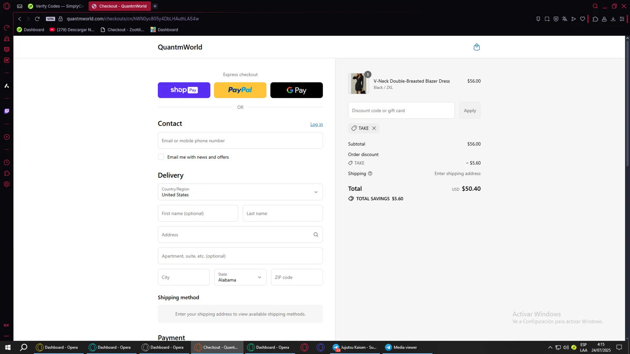This screenshot has height=354, width=630.
Task: Add page to bookmarks heart
Action: point(583,19)
